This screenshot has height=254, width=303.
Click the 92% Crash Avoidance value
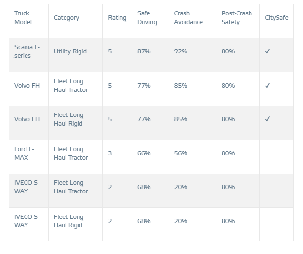181,51
